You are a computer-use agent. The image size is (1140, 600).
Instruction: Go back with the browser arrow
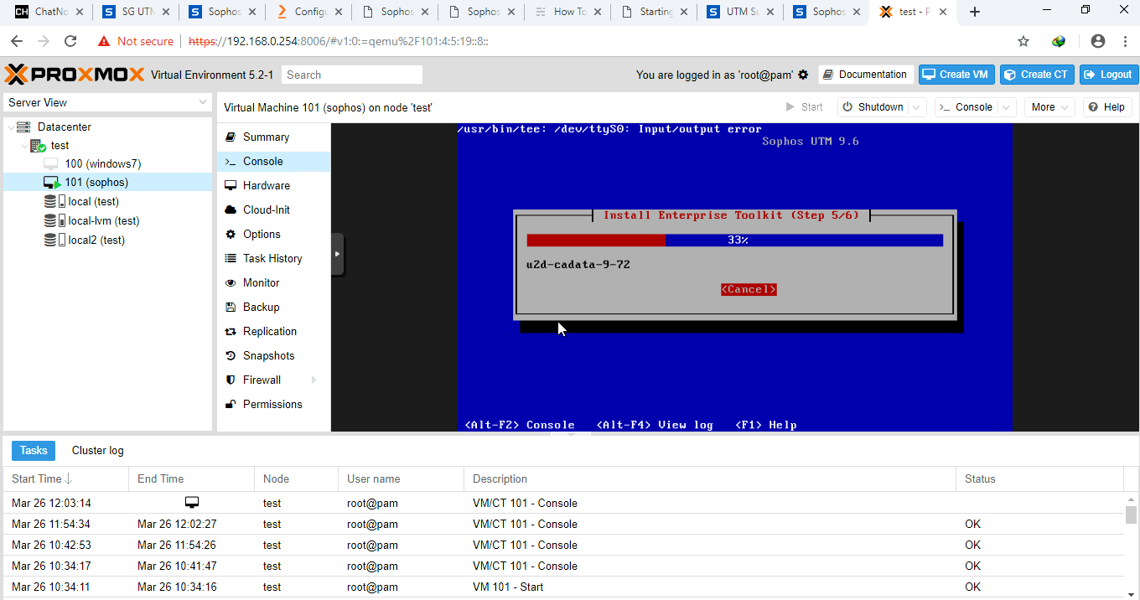click(17, 41)
